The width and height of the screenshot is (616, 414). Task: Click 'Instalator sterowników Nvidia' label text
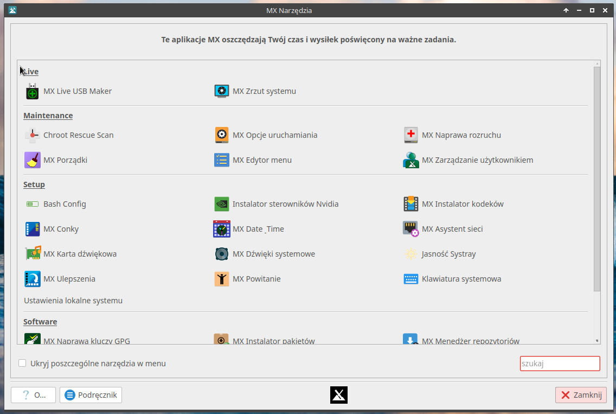point(286,204)
